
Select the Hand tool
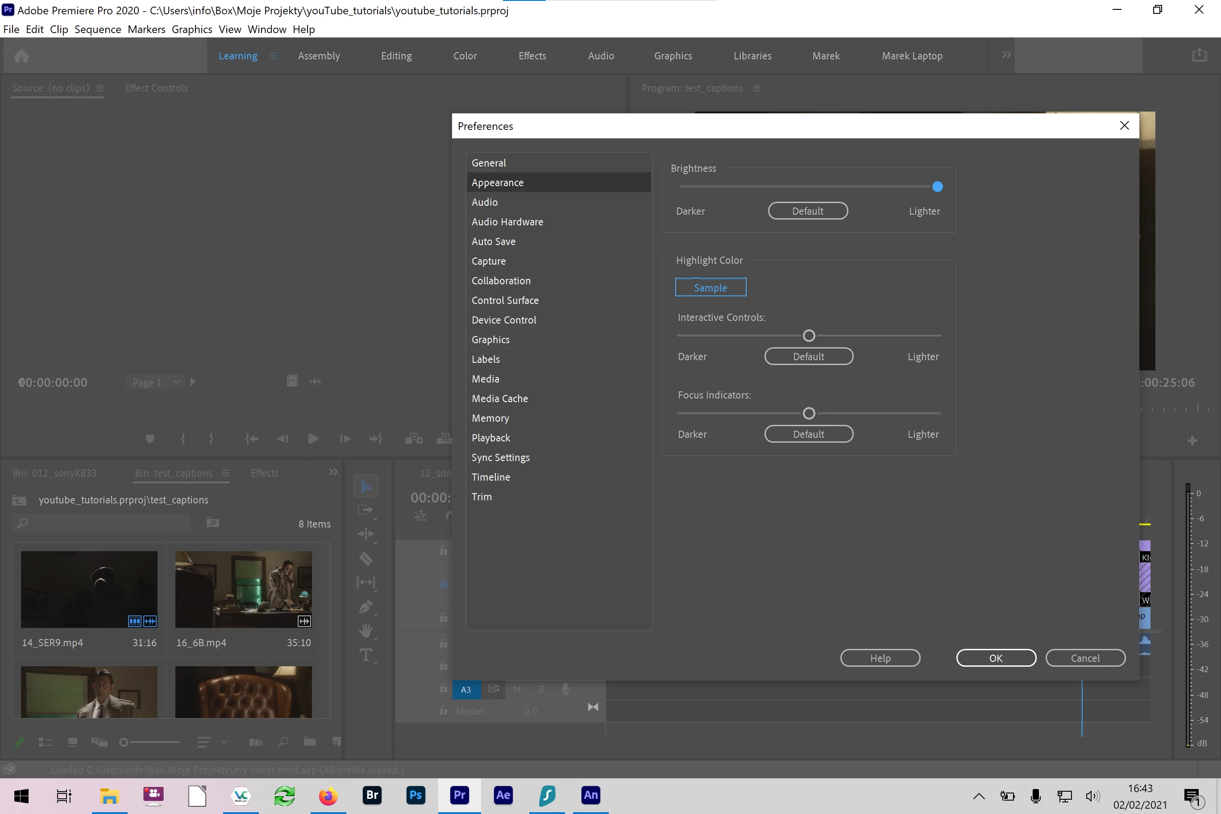point(365,631)
